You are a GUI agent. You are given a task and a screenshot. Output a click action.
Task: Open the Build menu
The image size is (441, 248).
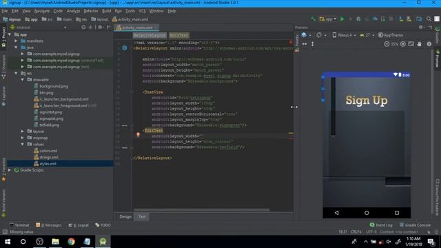(x=106, y=11)
